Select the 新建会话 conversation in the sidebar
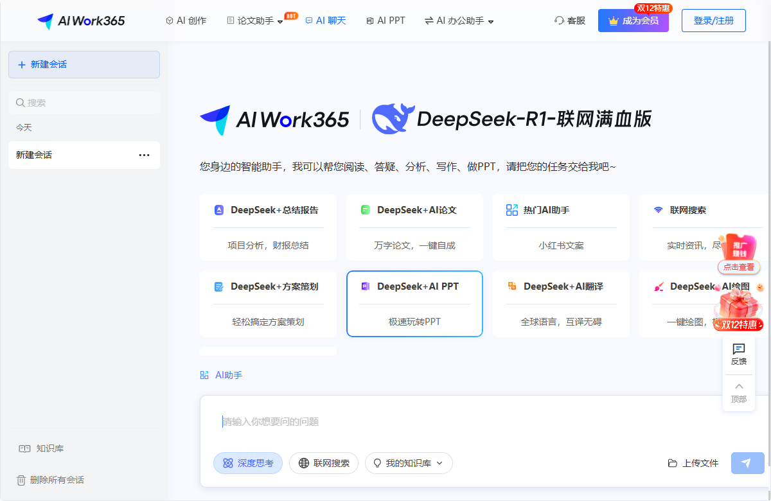 pos(84,155)
